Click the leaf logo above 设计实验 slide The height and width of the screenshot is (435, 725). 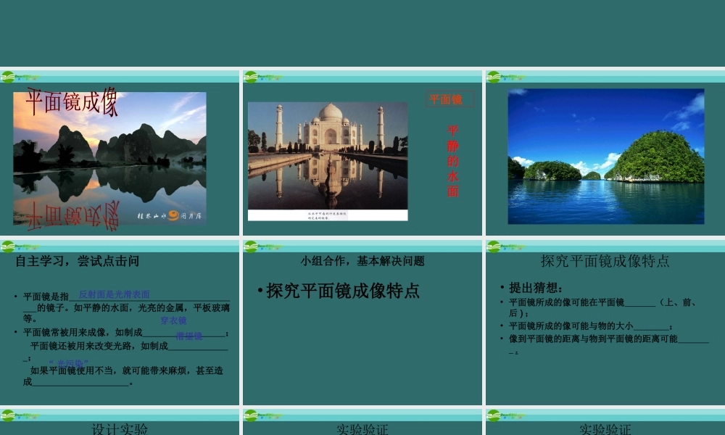tap(8, 415)
